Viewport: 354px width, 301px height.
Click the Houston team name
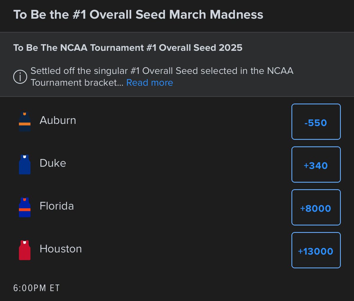pyautogui.click(x=60, y=249)
